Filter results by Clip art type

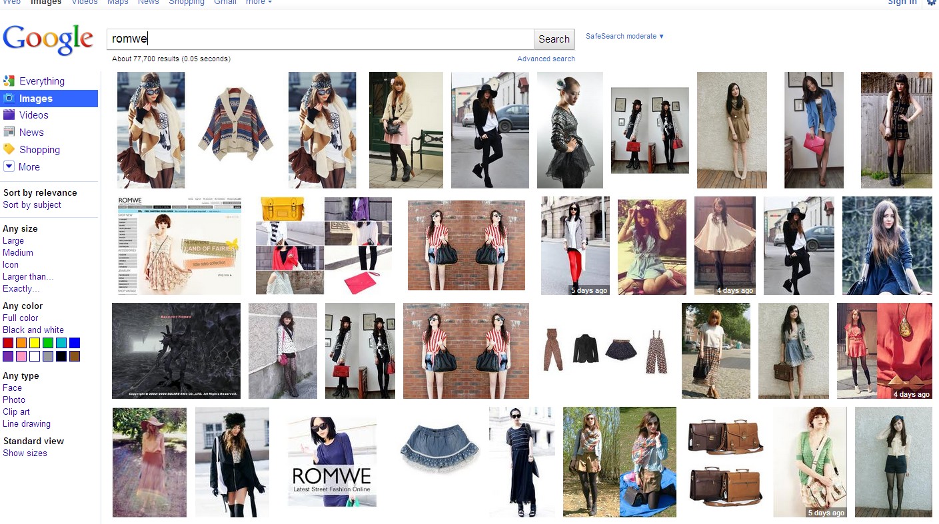(16, 412)
